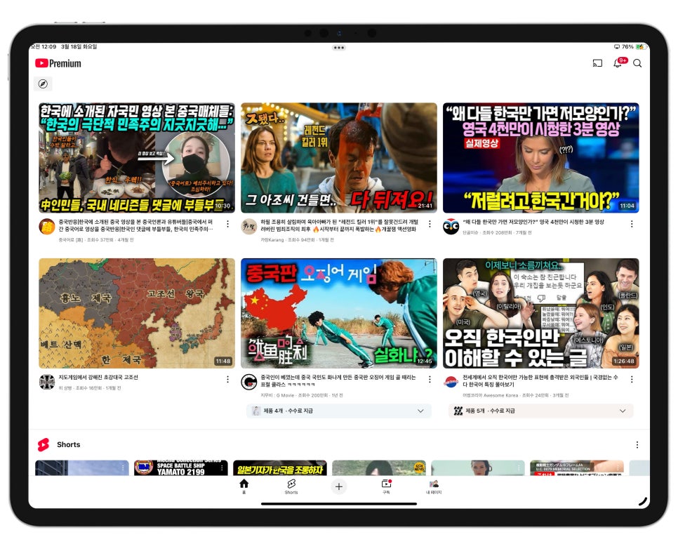Tap the cast to TV icon
Image resolution: width=678 pixels, height=551 pixels.
coord(597,64)
